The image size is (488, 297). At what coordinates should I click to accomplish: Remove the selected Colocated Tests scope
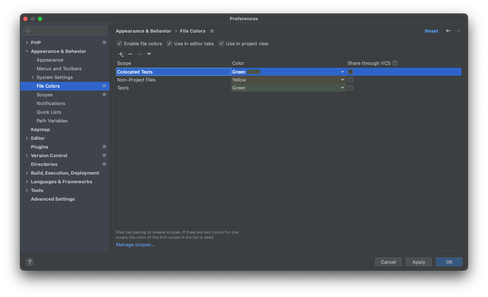(x=130, y=54)
